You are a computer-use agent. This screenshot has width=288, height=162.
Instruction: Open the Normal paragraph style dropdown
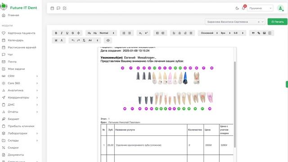pos(107,33)
